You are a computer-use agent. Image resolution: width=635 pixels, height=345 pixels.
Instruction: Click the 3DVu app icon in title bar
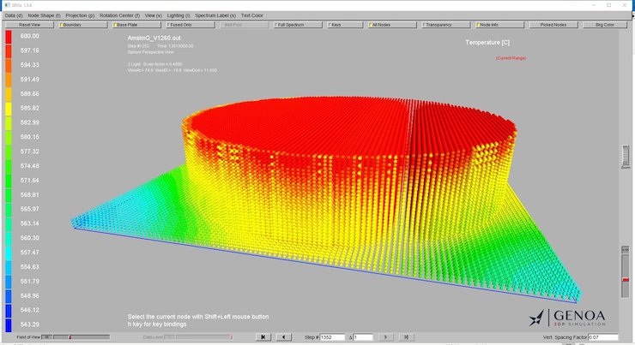point(7,5)
